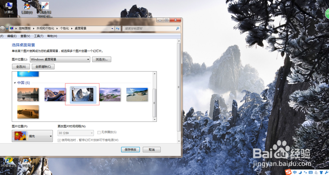This screenshot has width=329, height=175.
Task: Expand the arrow after 个性化 in breadcrumb
Action: click(72, 29)
